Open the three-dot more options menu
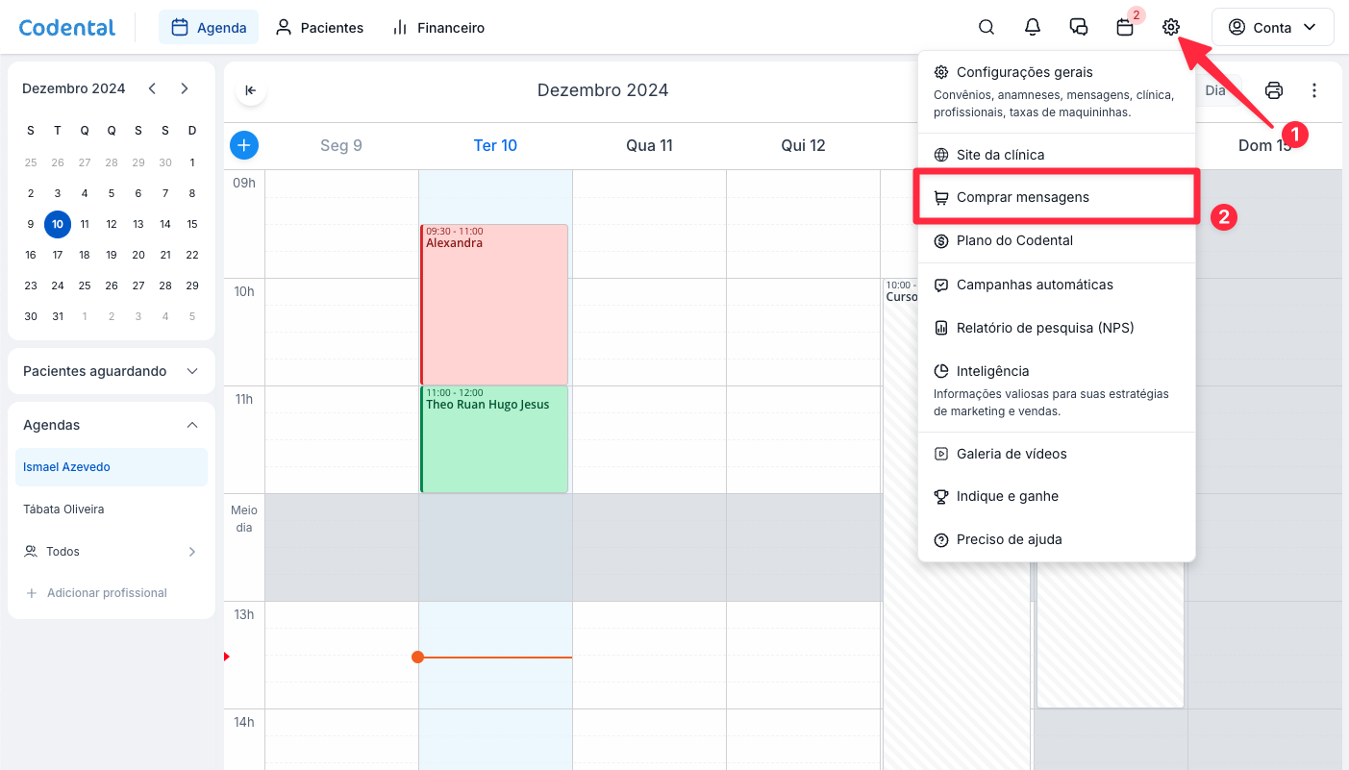Image resolution: width=1349 pixels, height=770 pixels. (1314, 90)
